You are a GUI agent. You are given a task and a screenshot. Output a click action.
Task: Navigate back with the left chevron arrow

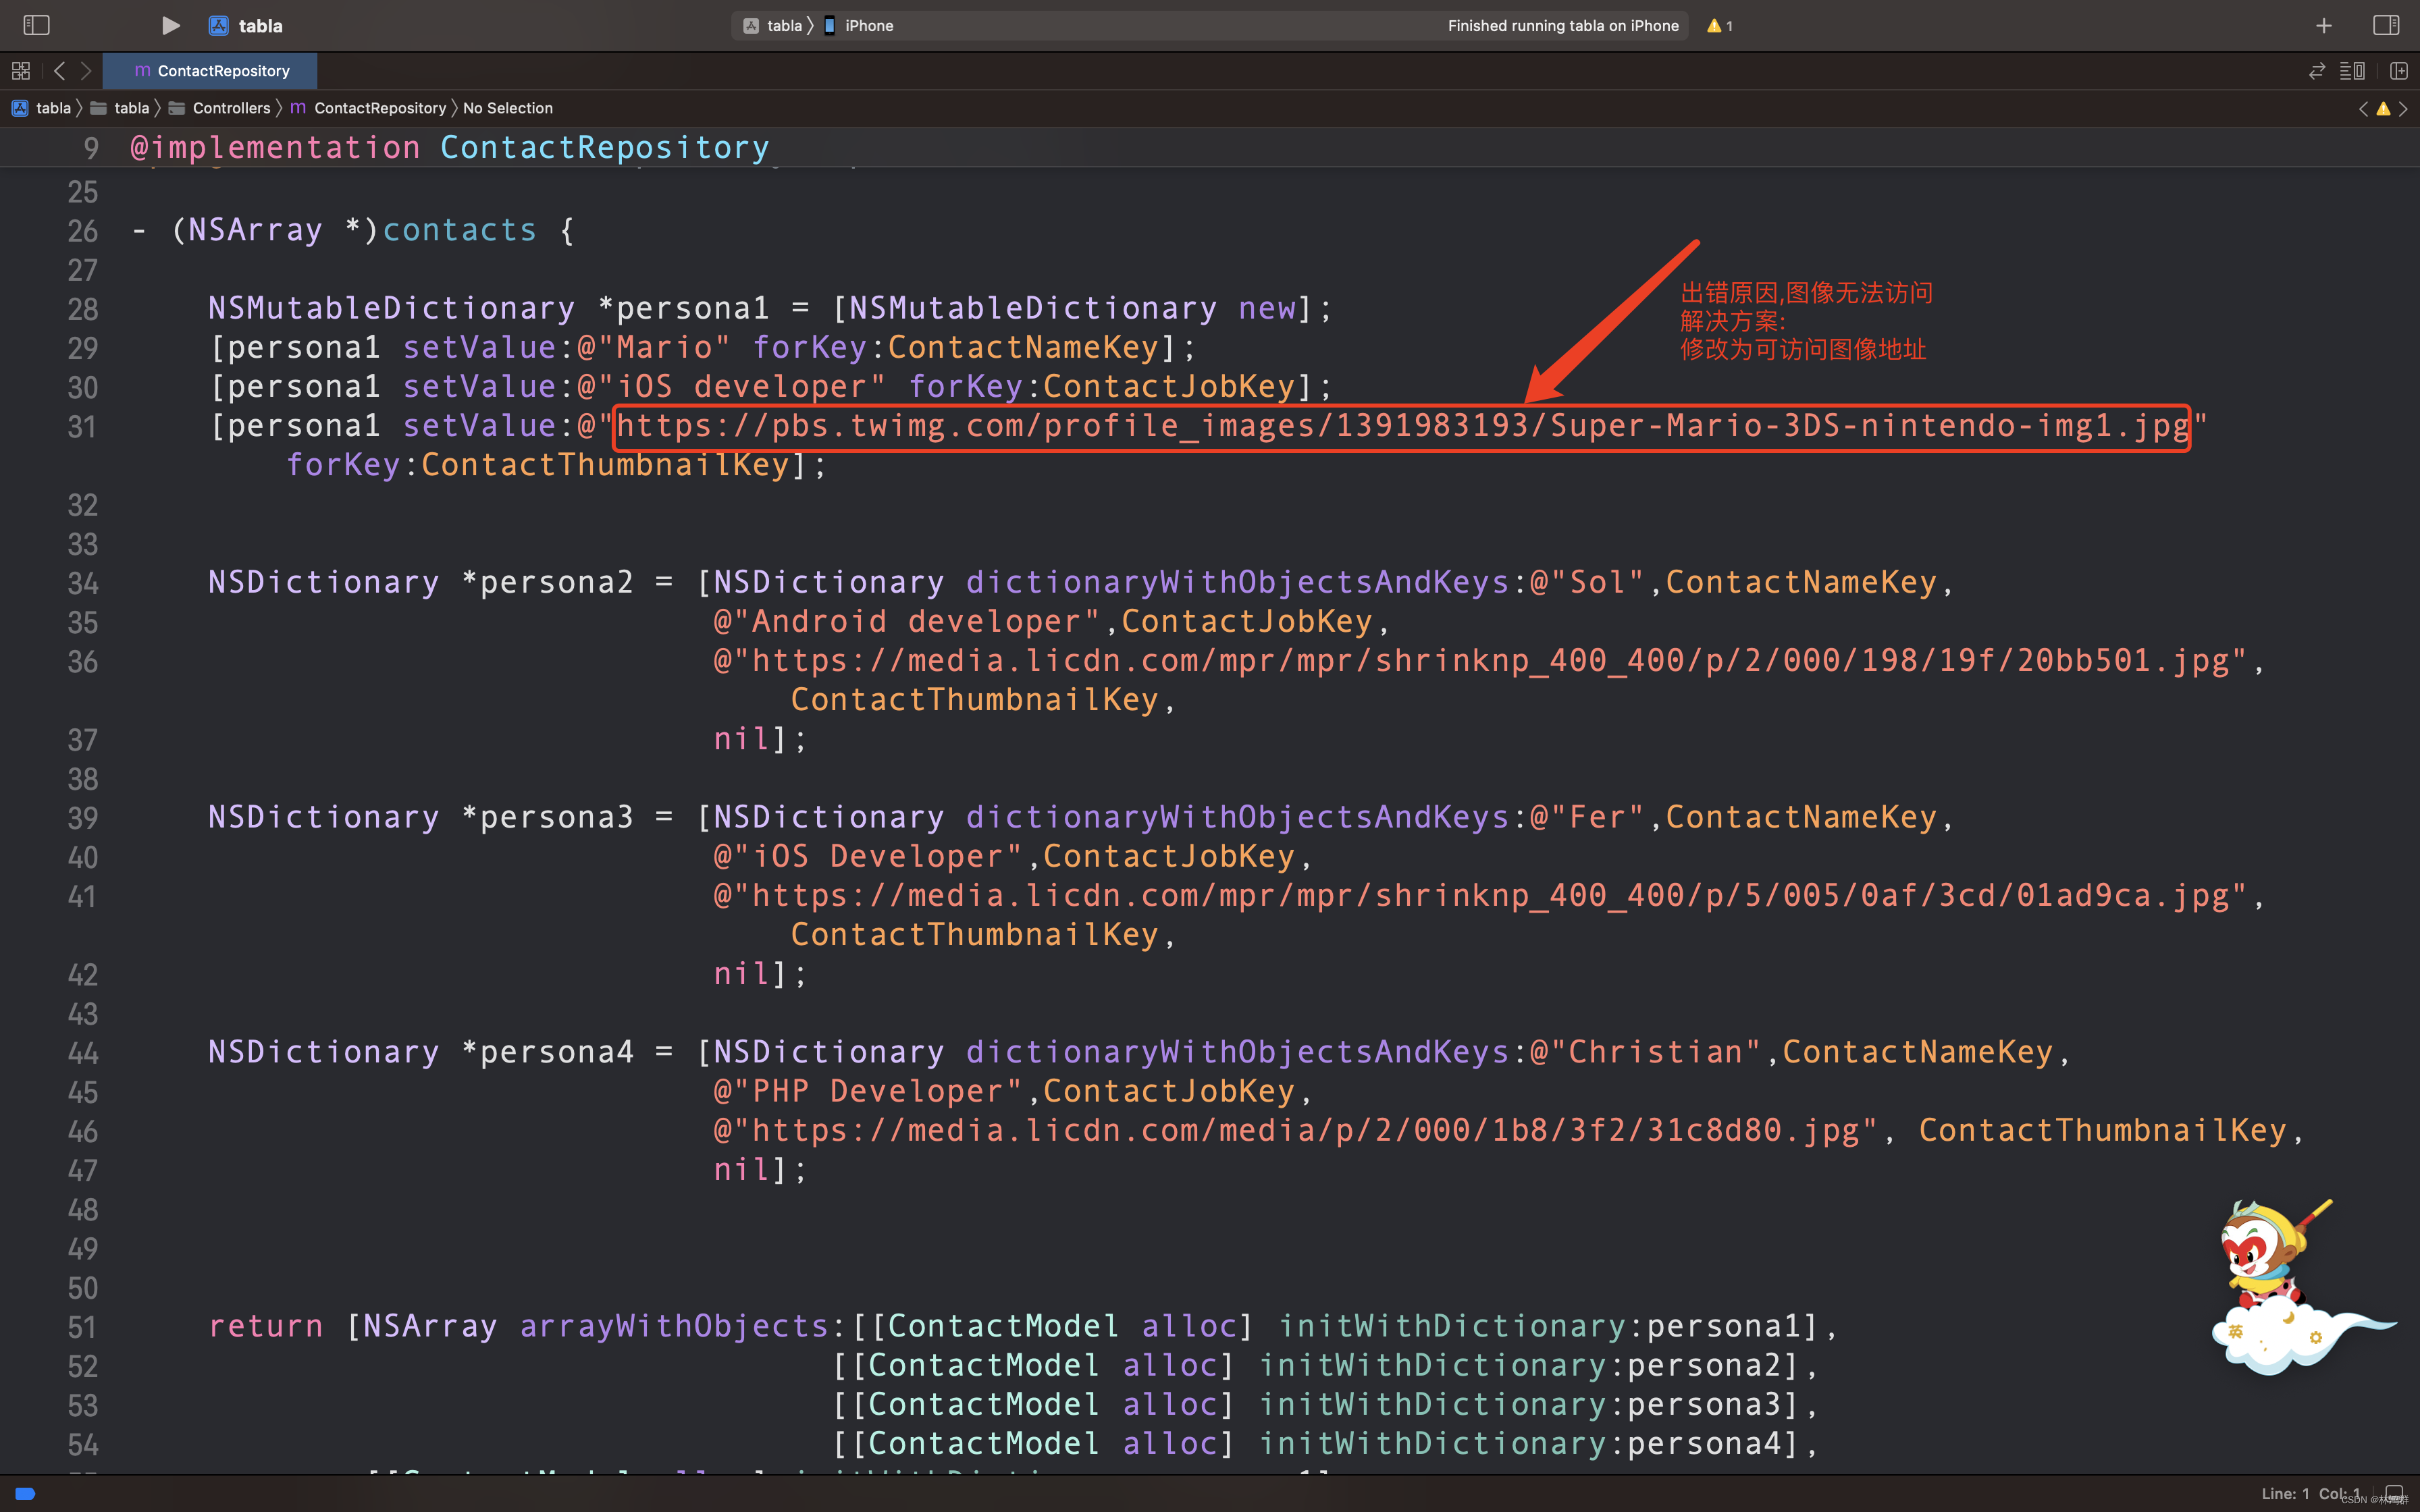point(60,71)
